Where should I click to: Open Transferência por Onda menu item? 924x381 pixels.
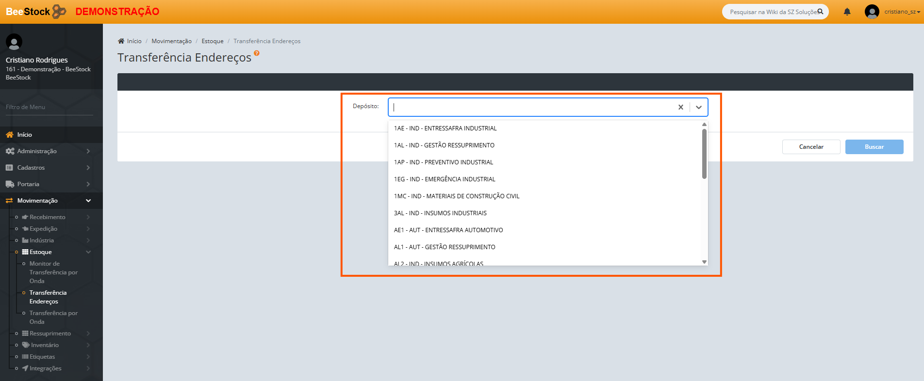click(x=53, y=317)
